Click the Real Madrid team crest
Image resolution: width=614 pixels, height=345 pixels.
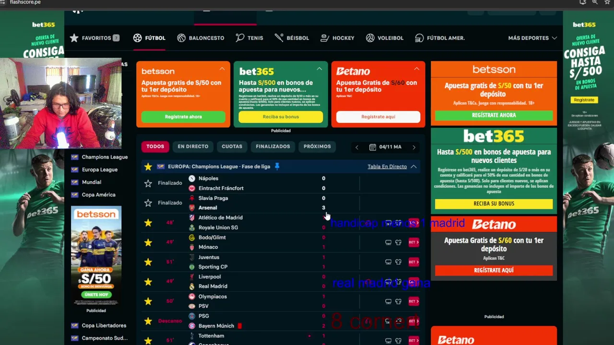coord(192,286)
